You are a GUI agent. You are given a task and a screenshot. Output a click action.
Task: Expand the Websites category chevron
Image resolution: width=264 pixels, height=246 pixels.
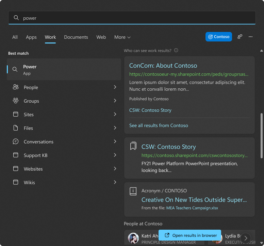coord(115,169)
